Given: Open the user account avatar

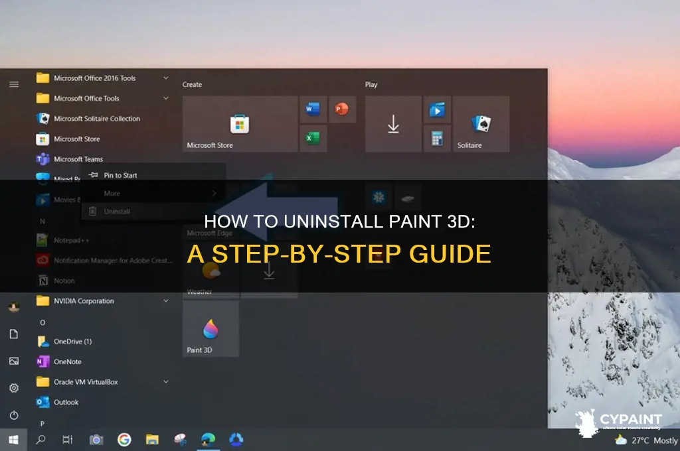Looking at the screenshot, I should click(14, 306).
